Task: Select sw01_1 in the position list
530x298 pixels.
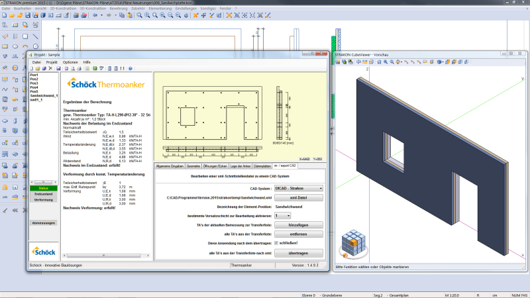Action: click(x=36, y=100)
